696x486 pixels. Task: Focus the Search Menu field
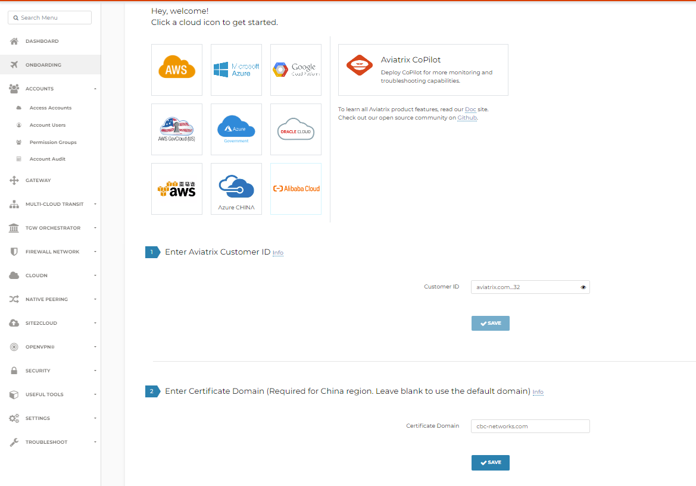click(50, 18)
